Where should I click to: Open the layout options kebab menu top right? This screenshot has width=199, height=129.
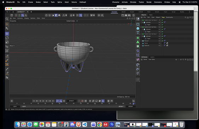click(189, 12)
